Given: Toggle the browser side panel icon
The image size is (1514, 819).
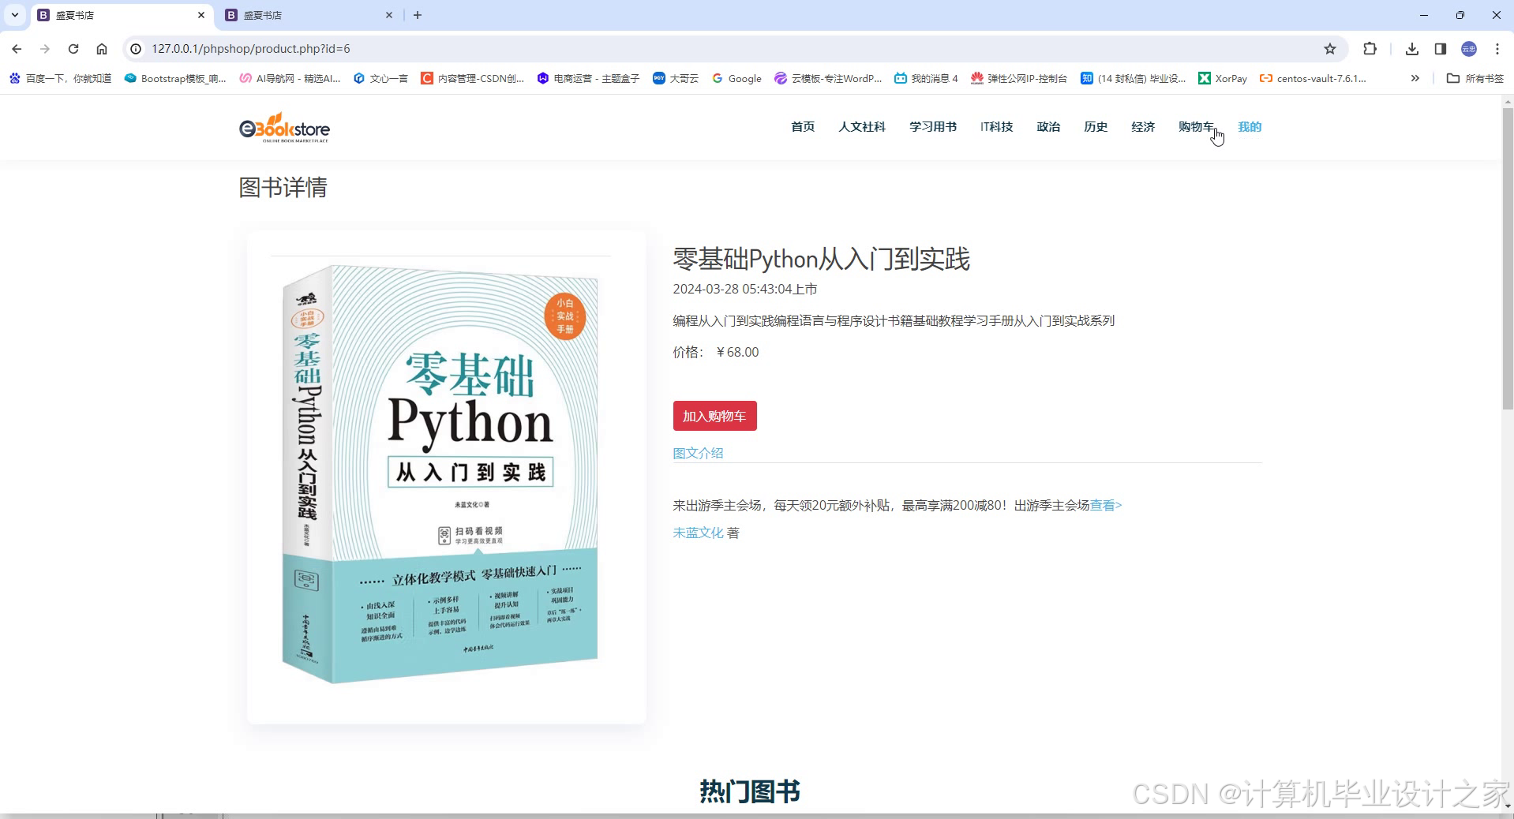Looking at the screenshot, I should click(1441, 49).
